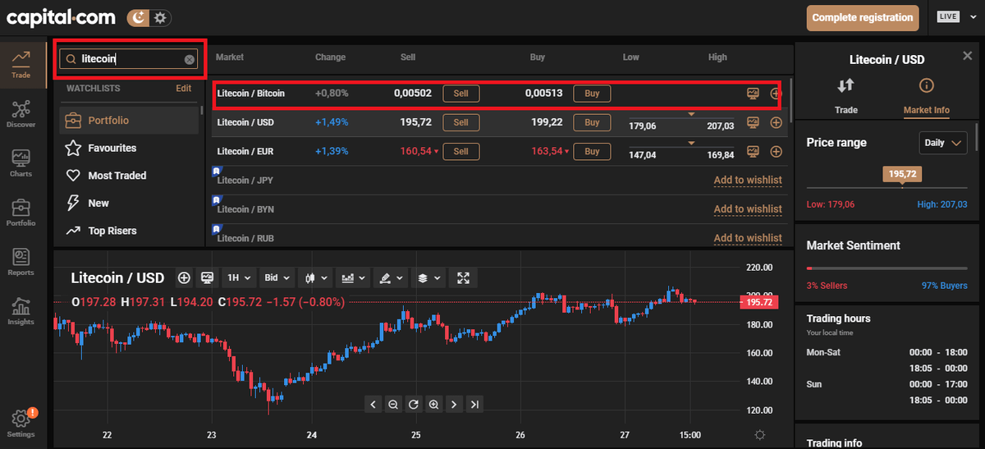Click Buy for Litecoin / USD

point(592,122)
